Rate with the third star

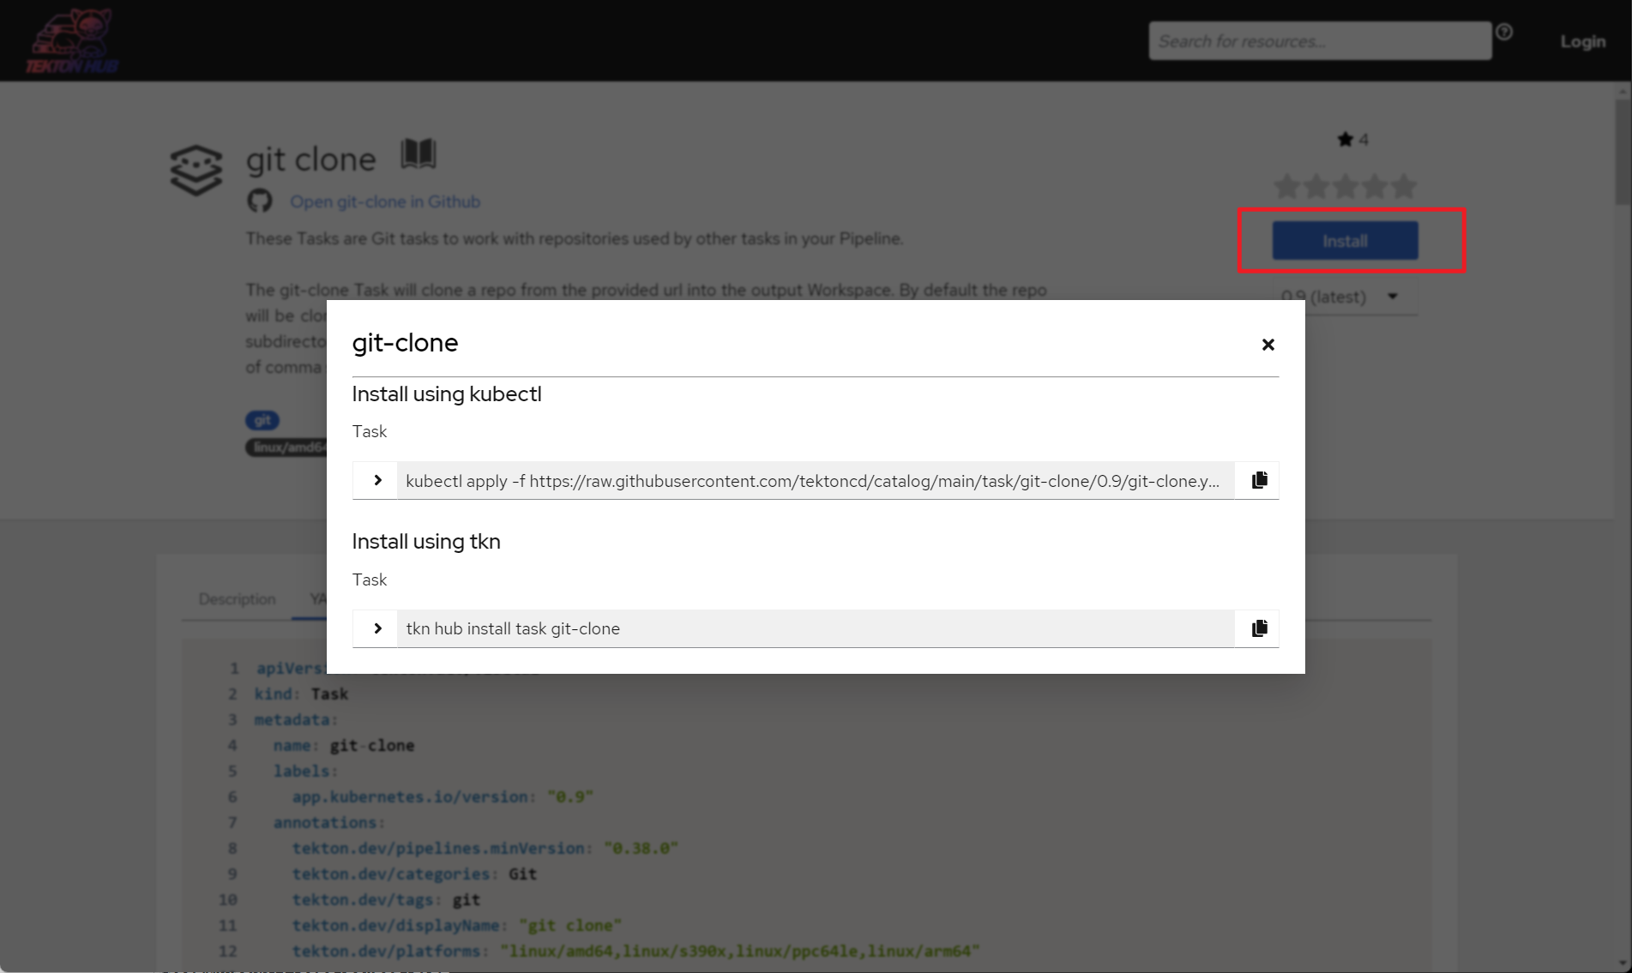pos(1345,186)
